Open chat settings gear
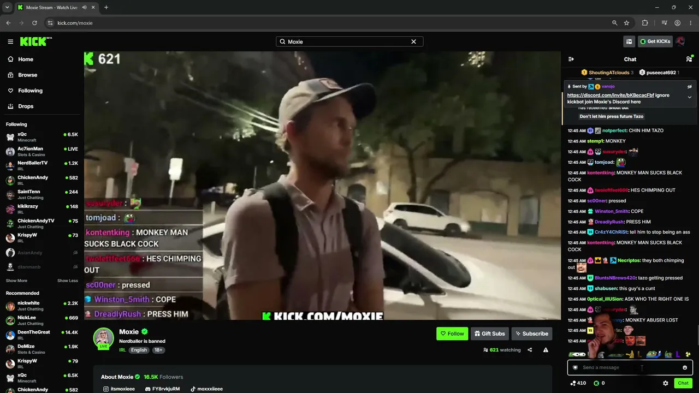 (665, 383)
